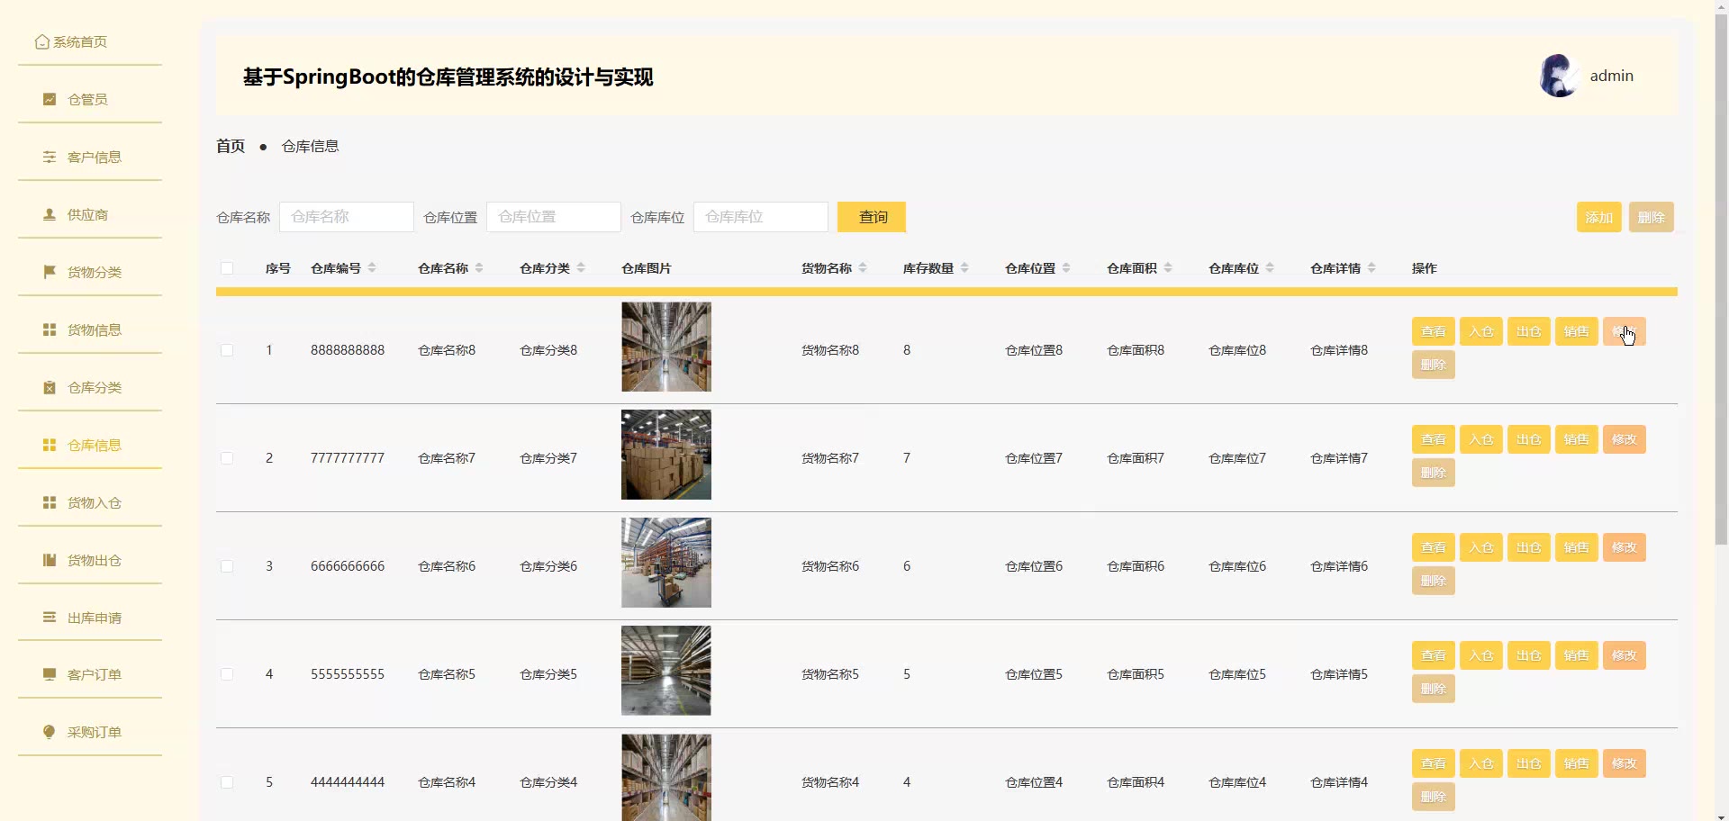Check the checkbox for row 8888888888
The height and width of the screenshot is (821, 1729).
[x=227, y=350]
